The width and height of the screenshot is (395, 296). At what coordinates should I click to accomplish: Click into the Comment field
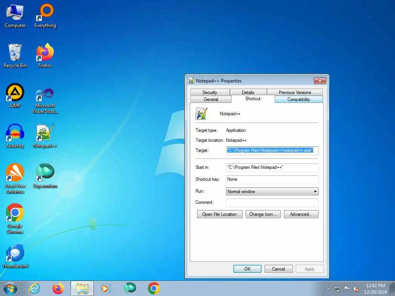click(x=272, y=203)
